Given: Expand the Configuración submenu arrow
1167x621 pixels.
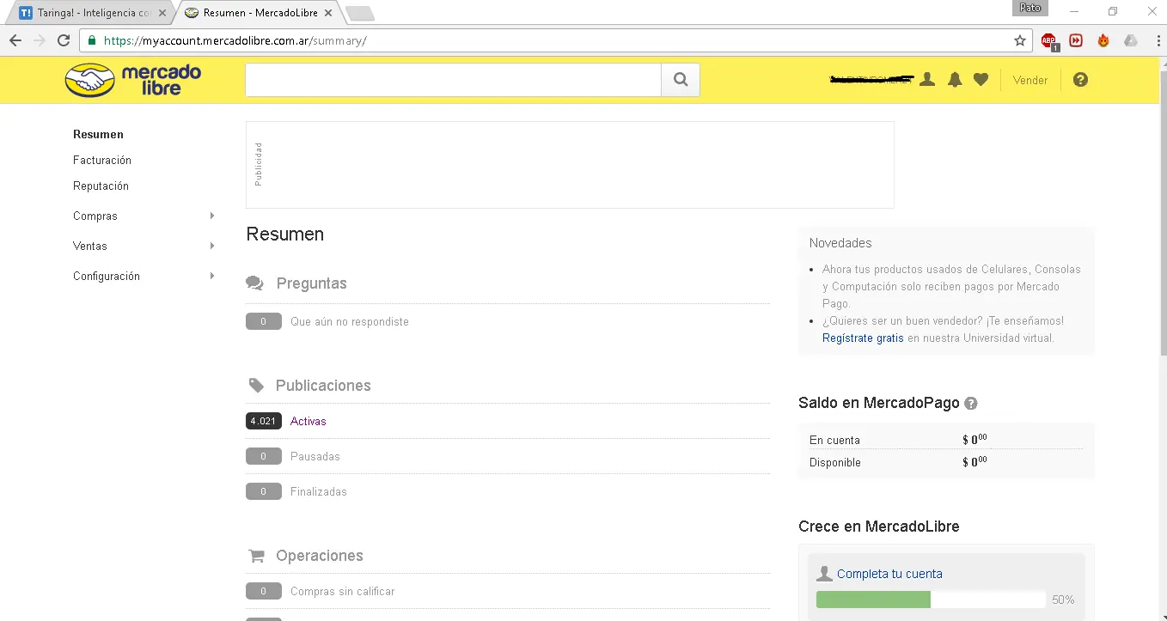Looking at the screenshot, I should 212,276.
